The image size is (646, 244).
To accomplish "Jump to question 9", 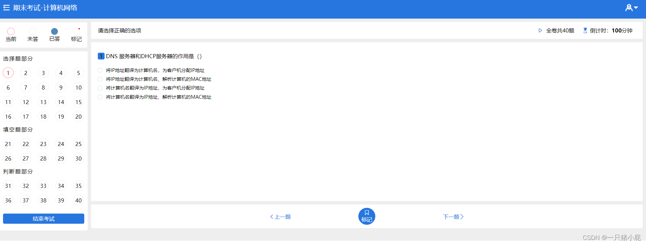I will click(x=61, y=88).
